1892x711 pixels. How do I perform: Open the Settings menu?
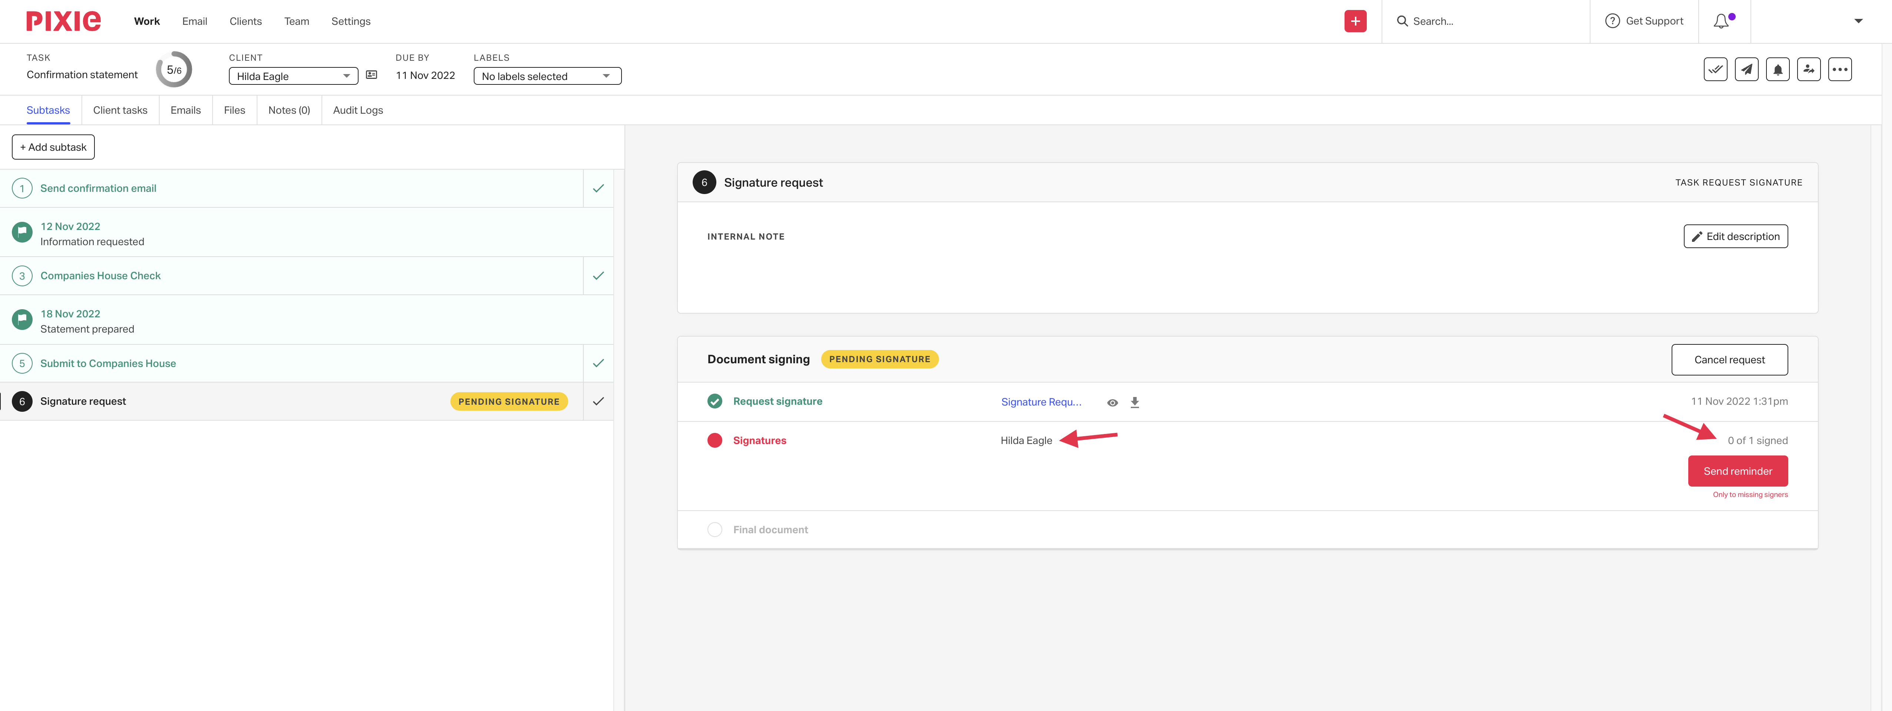point(350,21)
